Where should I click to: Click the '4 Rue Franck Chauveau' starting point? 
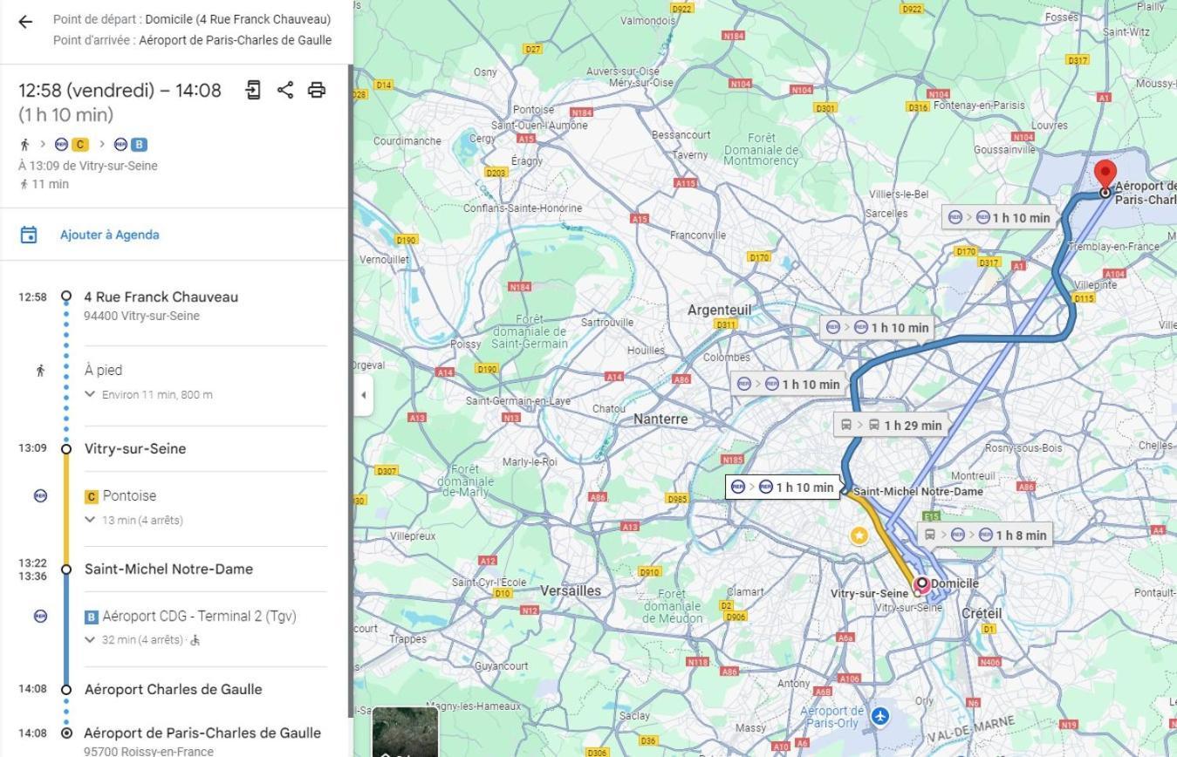point(161,297)
